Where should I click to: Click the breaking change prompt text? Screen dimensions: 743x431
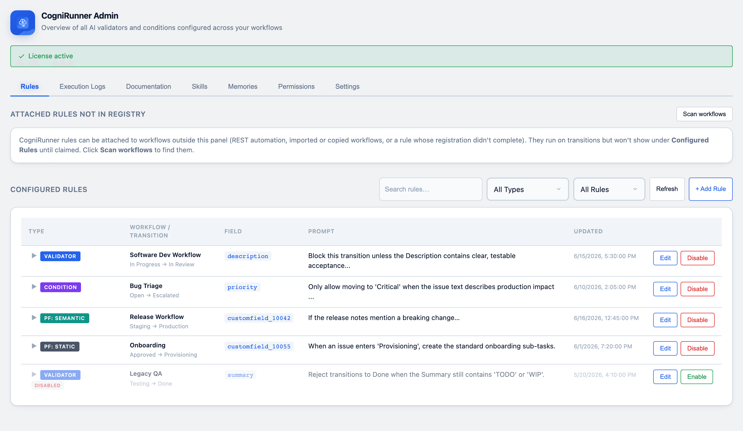coord(384,318)
